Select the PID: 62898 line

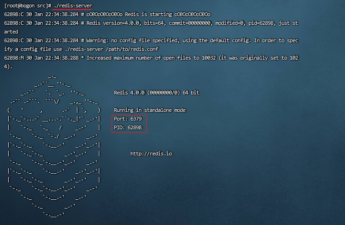[128, 127]
